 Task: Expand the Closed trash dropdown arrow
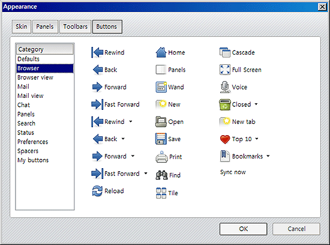(x=256, y=104)
